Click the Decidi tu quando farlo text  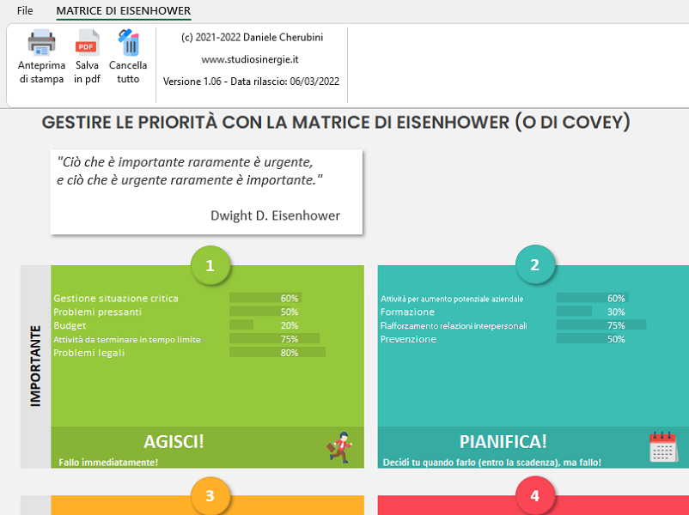[491, 463]
